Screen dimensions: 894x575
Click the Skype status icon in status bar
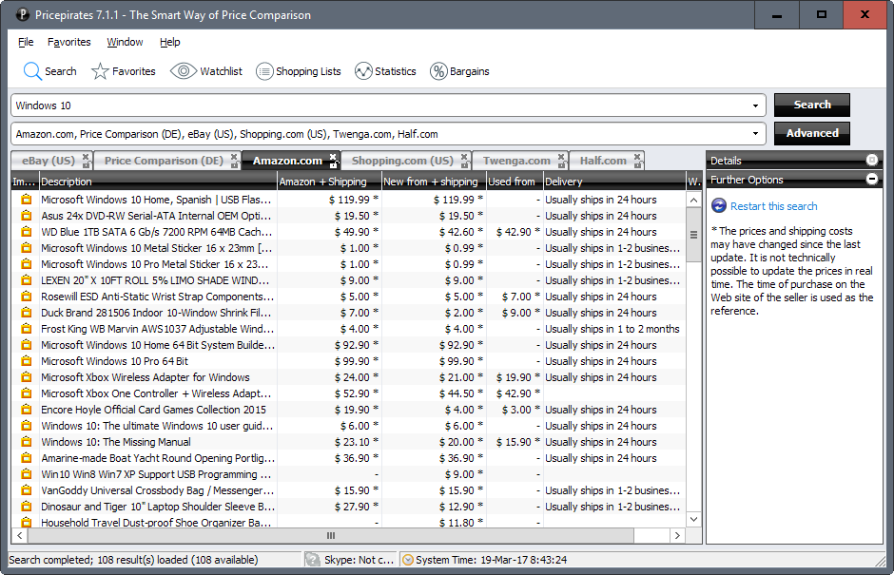(312, 560)
